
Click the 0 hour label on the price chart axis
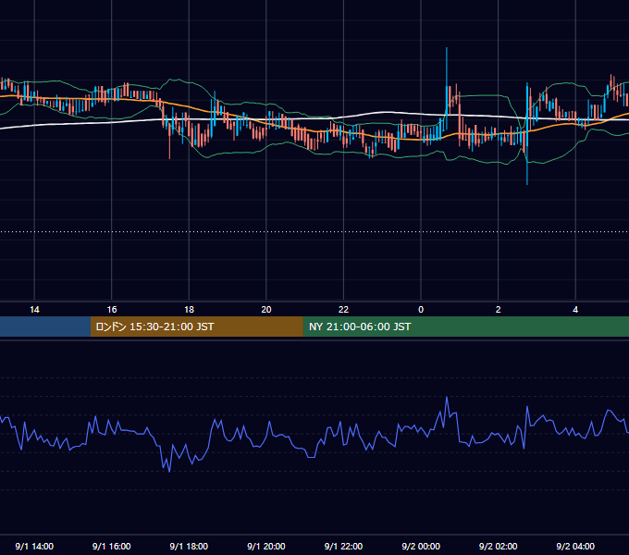(x=421, y=310)
